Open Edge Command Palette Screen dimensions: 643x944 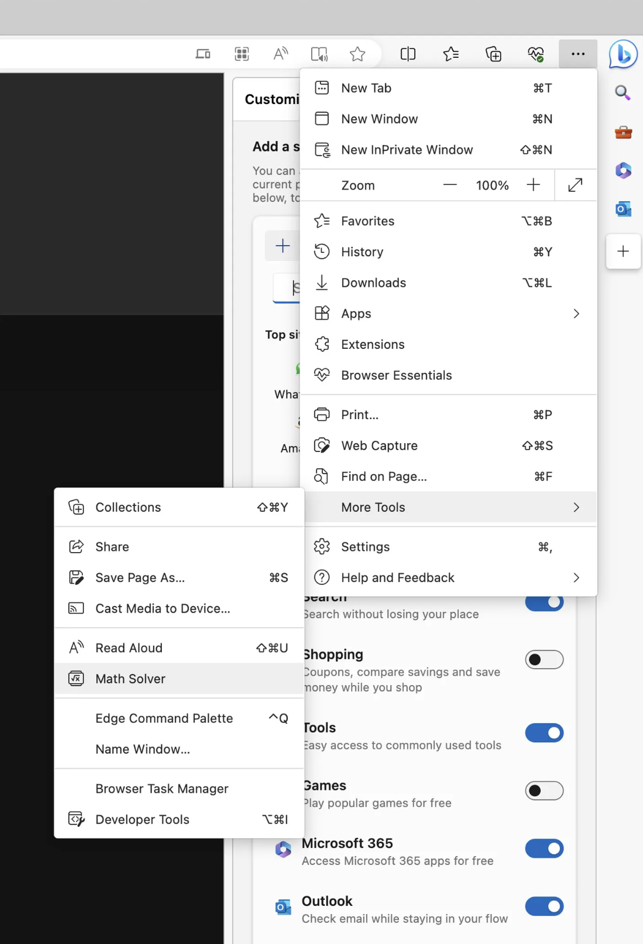(x=179, y=718)
